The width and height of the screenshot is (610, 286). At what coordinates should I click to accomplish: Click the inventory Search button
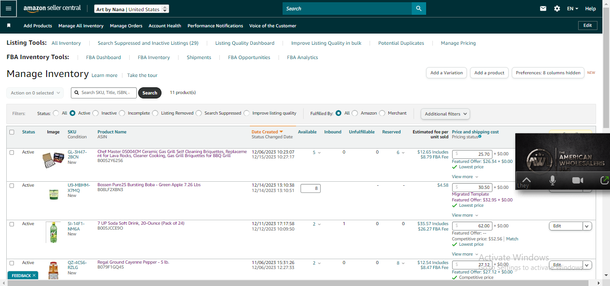[x=150, y=93]
